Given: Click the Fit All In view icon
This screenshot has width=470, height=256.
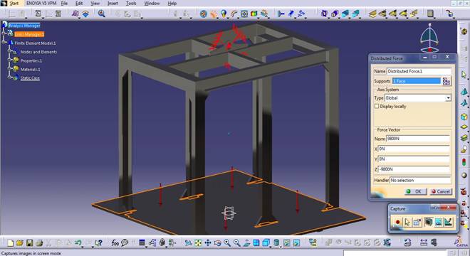Looking at the screenshot, I should point(198,242).
